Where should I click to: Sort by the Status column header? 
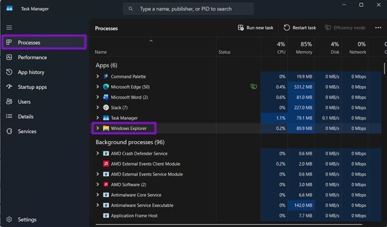[224, 52]
